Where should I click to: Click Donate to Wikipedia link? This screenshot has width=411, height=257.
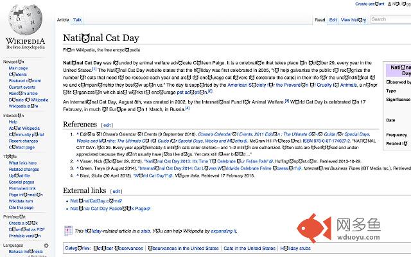click(28, 100)
